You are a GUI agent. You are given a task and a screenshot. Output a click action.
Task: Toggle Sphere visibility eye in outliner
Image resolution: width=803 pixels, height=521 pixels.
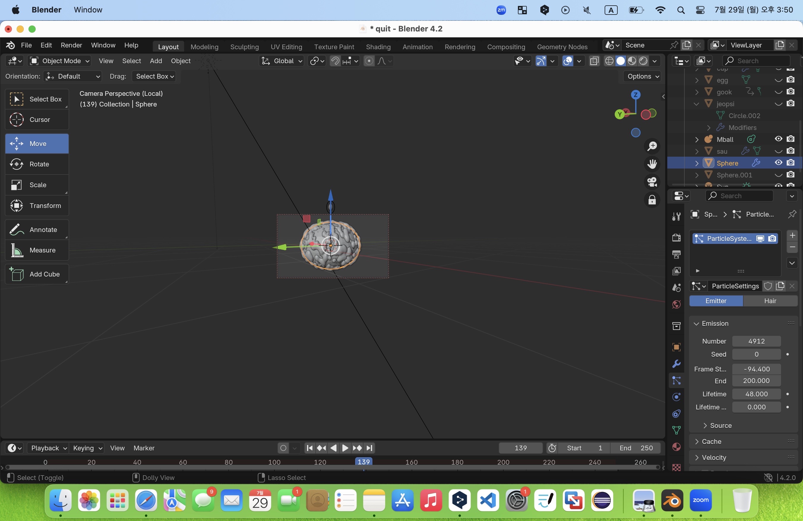coord(778,163)
